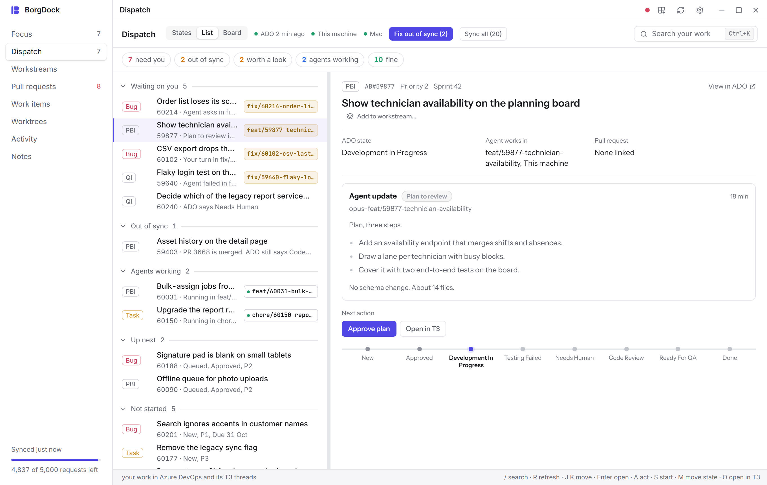Collapse the Not started group
The height and width of the screenshot is (485, 767).
[x=123, y=409]
